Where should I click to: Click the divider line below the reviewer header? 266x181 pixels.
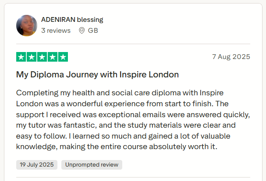133,44
